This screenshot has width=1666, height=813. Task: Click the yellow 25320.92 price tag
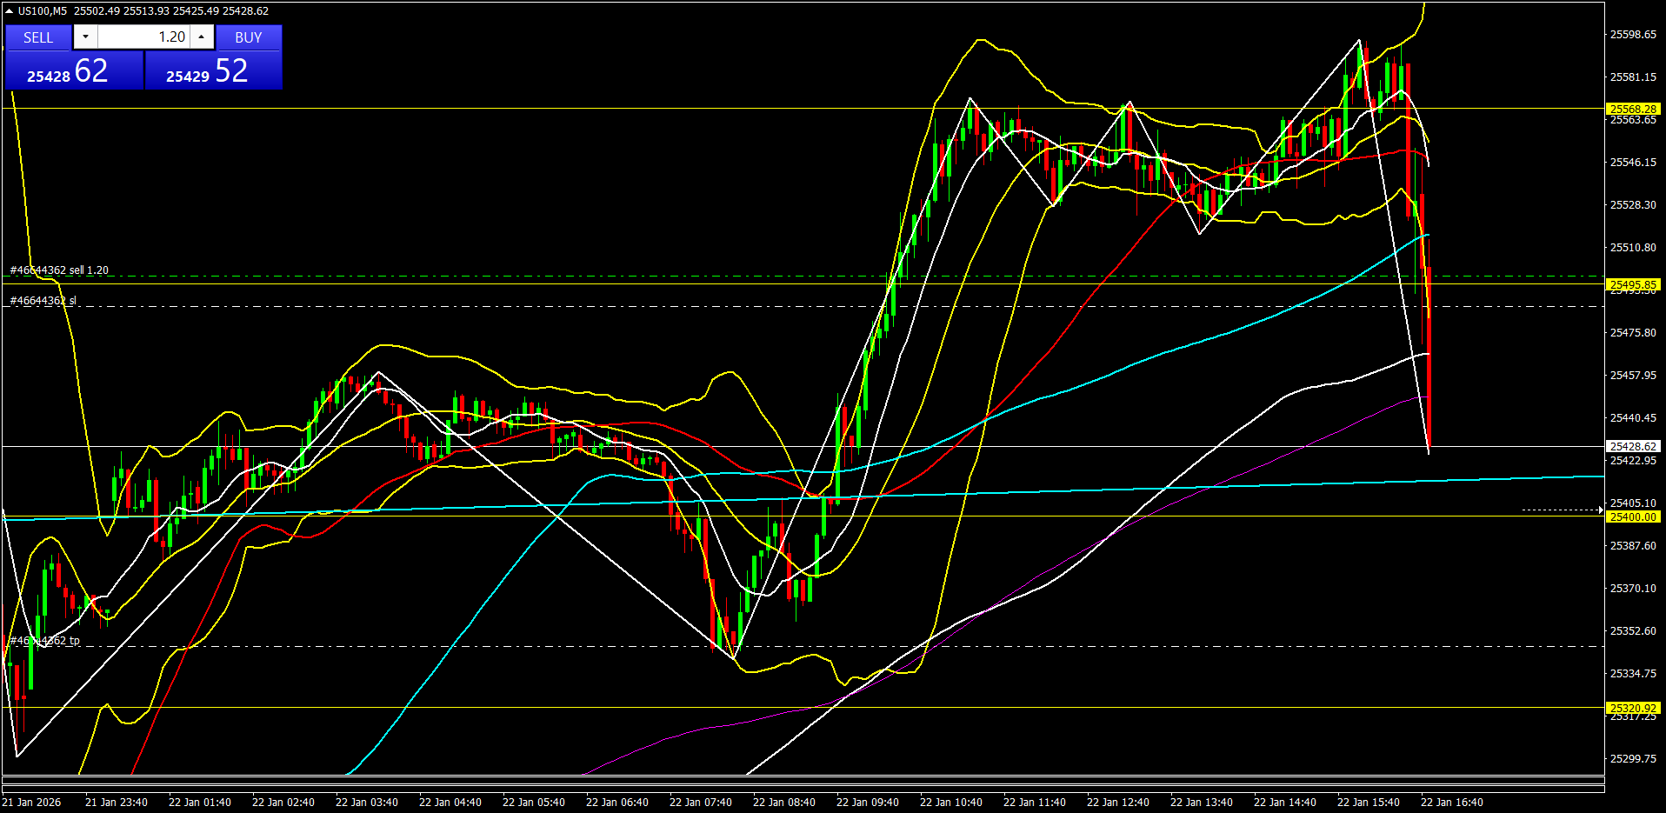tap(1632, 708)
